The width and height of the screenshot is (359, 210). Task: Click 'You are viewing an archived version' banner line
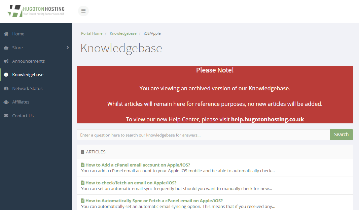215,89
